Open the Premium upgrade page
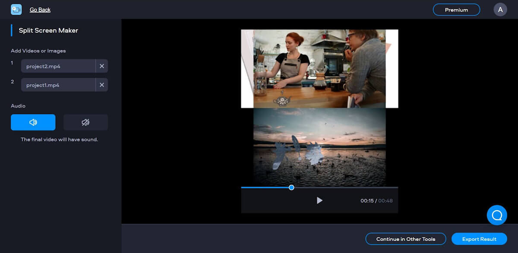This screenshot has height=253, width=518. tap(456, 9)
